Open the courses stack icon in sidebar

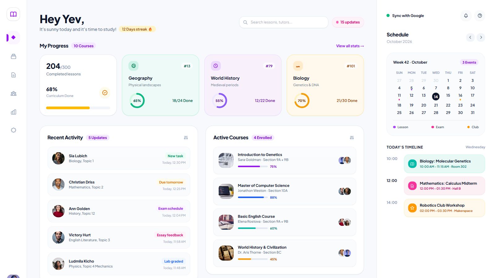pos(13,56)
